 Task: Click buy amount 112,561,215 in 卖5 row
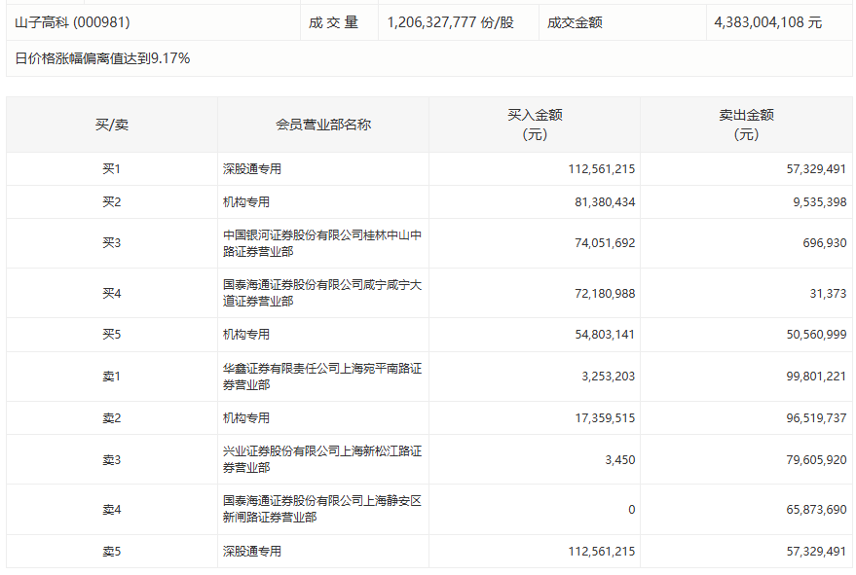pyautogui.click(x=602, y=552)
